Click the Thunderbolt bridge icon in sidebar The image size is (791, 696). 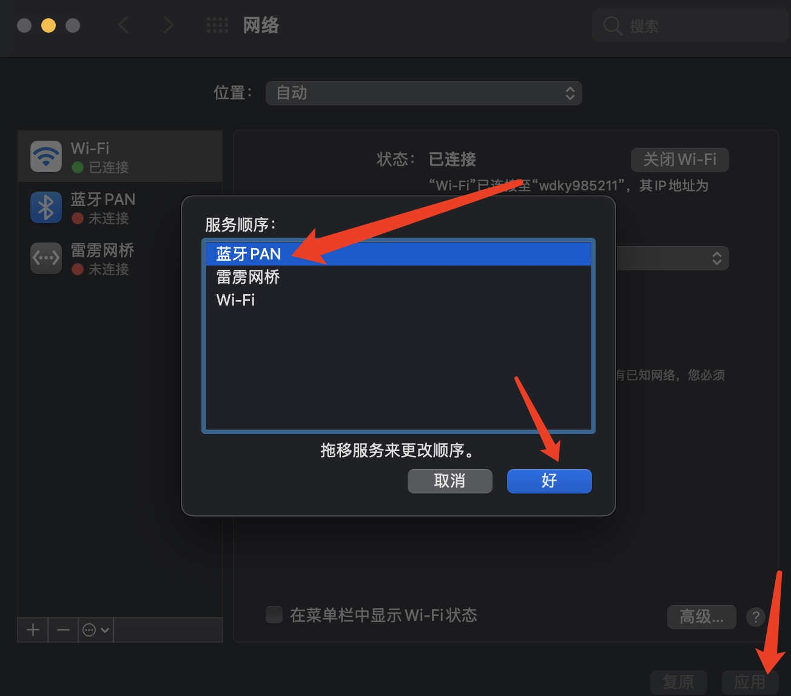pos(46,258)
